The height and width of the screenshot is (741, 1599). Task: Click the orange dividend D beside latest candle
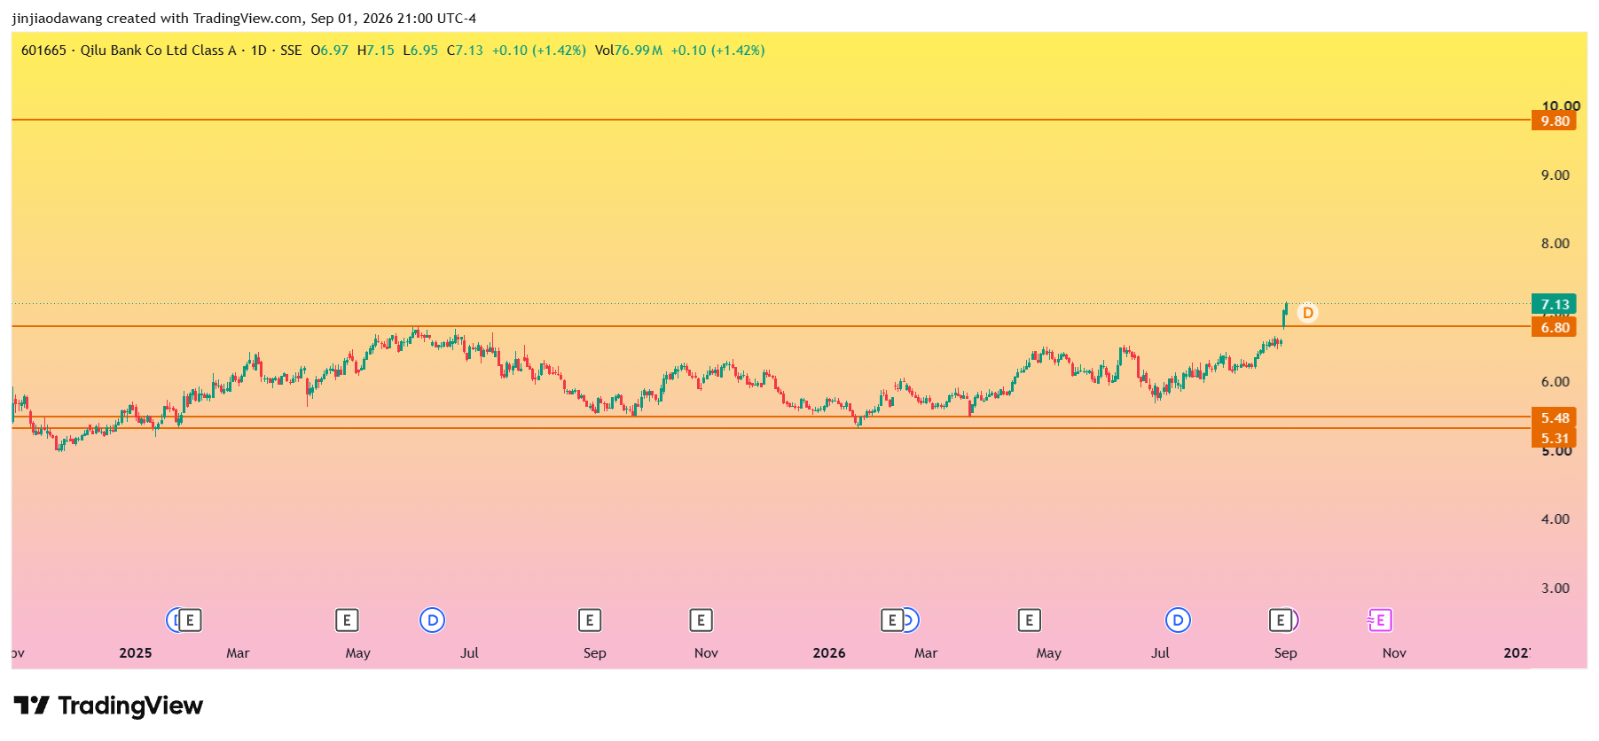(1307, 313)
